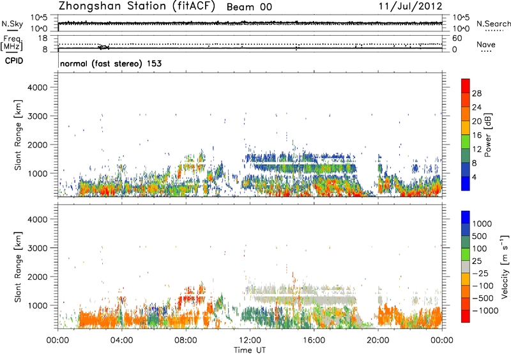
Task: Click inside the velocity range-time plot panel
Action: [x=250, y=266]
